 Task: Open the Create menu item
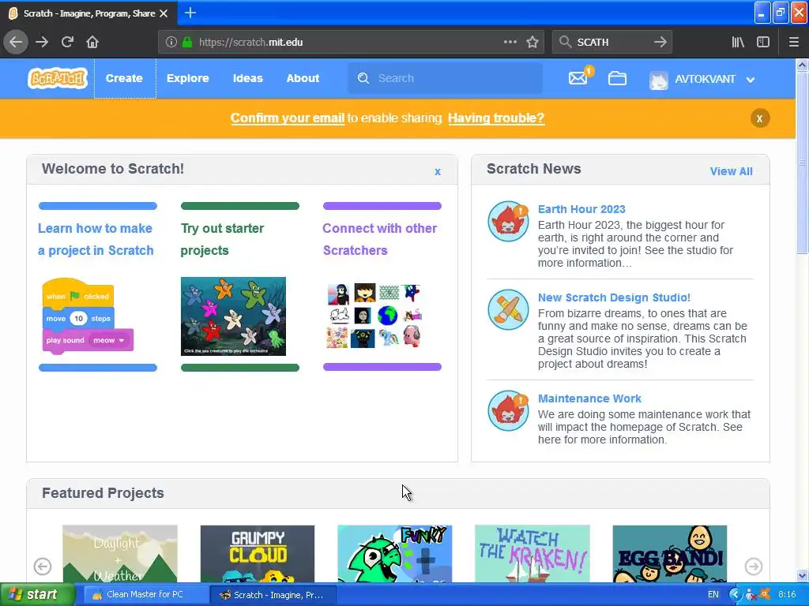[124, 78]
